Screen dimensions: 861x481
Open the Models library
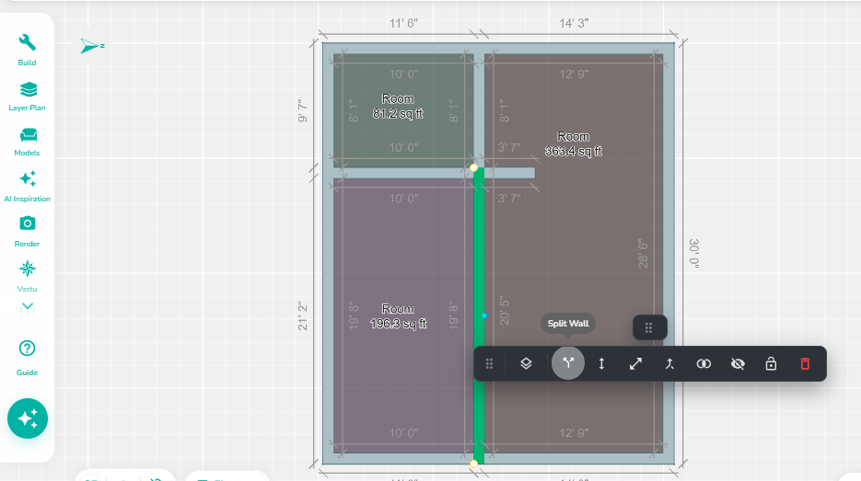tap(27, 142)
